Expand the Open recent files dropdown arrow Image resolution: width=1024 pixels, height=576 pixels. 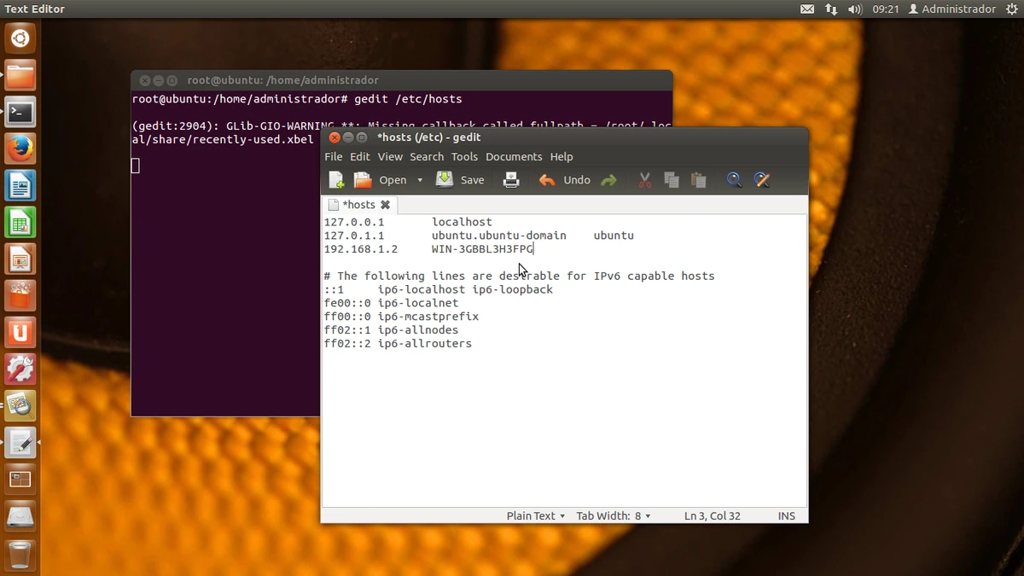click(x=419, y=179)
